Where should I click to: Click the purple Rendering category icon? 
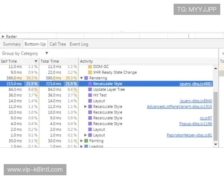point(86,78)
